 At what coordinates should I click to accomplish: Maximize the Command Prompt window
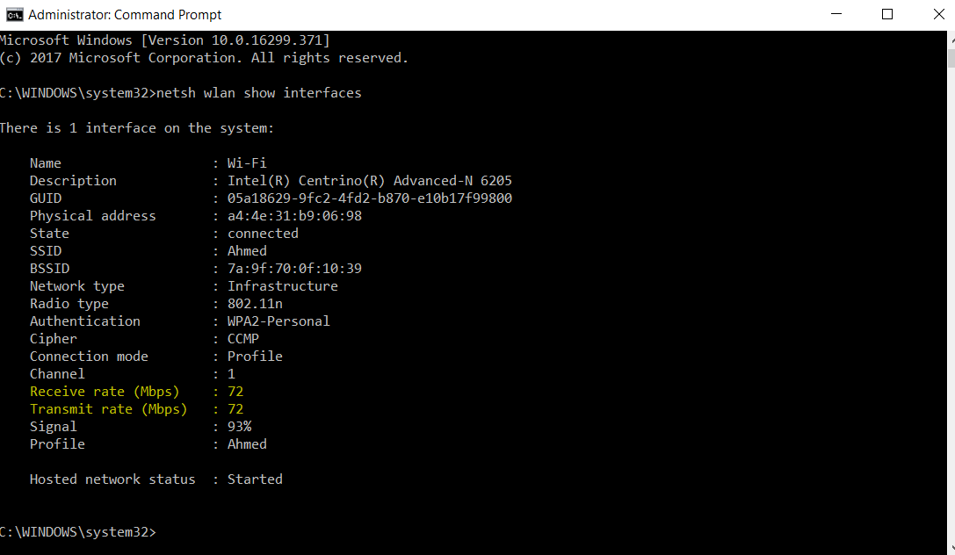887,14
